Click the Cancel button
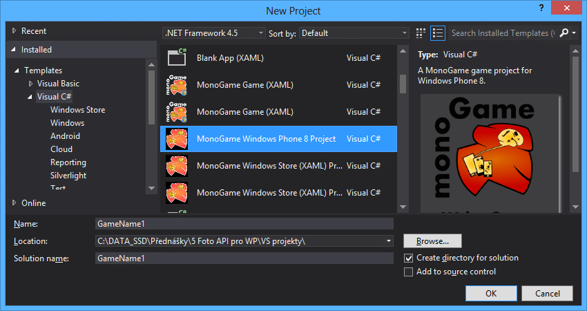 (547, 294)
